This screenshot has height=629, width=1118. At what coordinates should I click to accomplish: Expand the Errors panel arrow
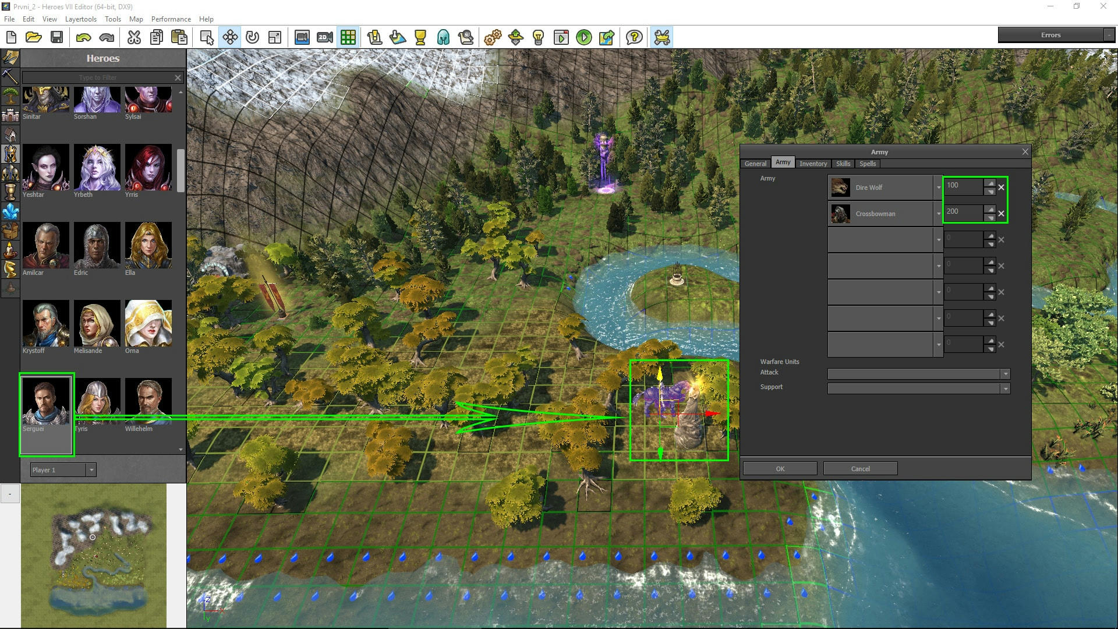coord(1109,35)
